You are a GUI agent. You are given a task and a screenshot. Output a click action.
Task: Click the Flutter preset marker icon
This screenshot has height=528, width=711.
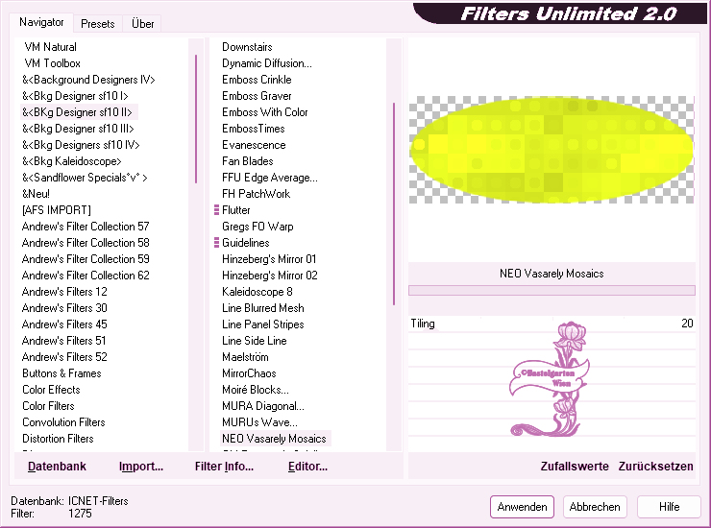[216, 210]
